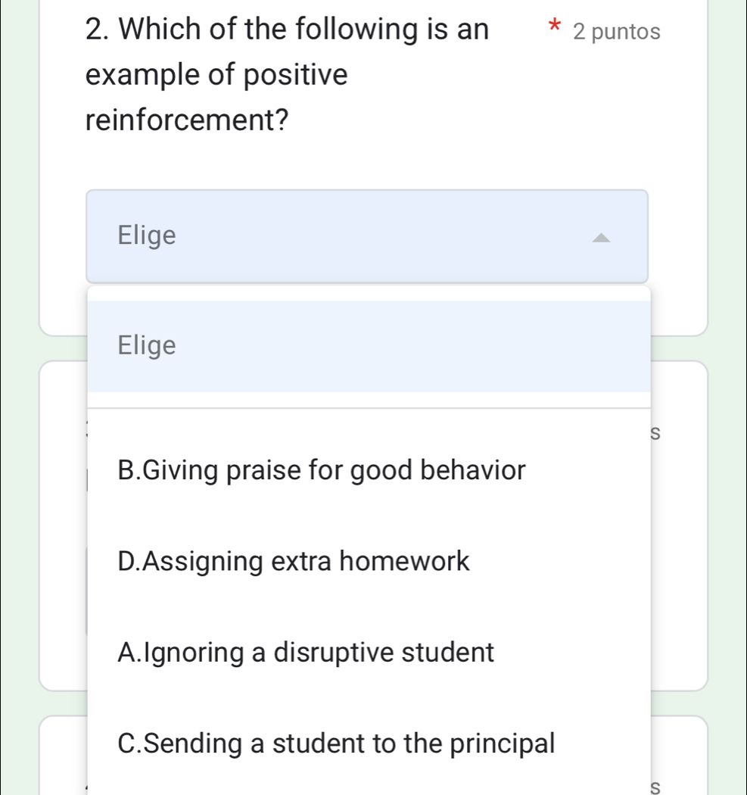Click the "2. Which of the following" heading

click(288, 30)
